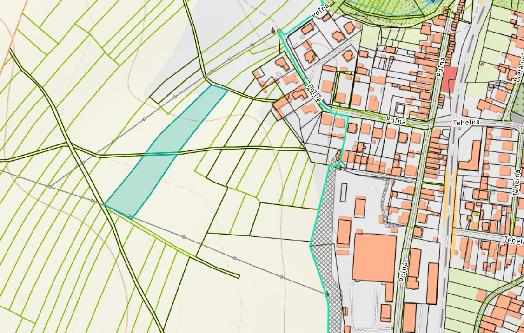Click the horizontal Poľná label near the crossroads
The image size is (524, 333).
click(x=396, y=120)
